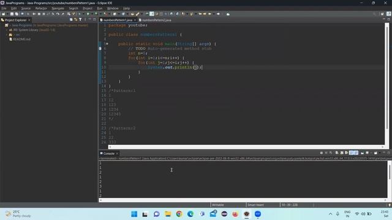Toggle Show Console on Standard Error highlighted button
The height and width of the screenshot is (220, 392).
356,153
